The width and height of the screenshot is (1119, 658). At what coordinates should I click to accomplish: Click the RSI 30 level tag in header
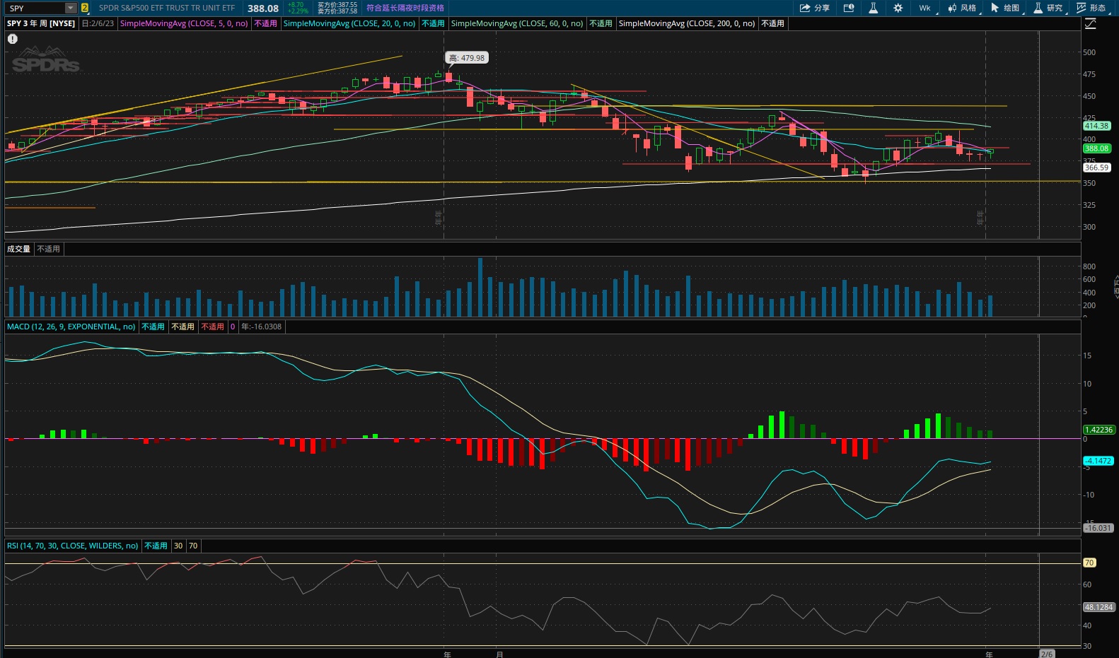coord(178,546)
